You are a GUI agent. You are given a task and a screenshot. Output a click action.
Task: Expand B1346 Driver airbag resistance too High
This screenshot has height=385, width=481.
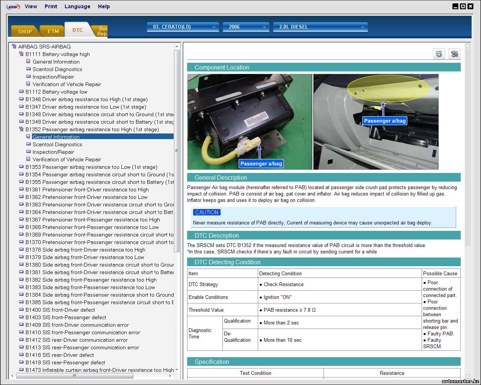[21, 99]
